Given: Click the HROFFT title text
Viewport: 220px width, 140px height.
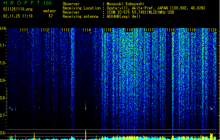Looking at the screenshot, I should pos(22,3).
